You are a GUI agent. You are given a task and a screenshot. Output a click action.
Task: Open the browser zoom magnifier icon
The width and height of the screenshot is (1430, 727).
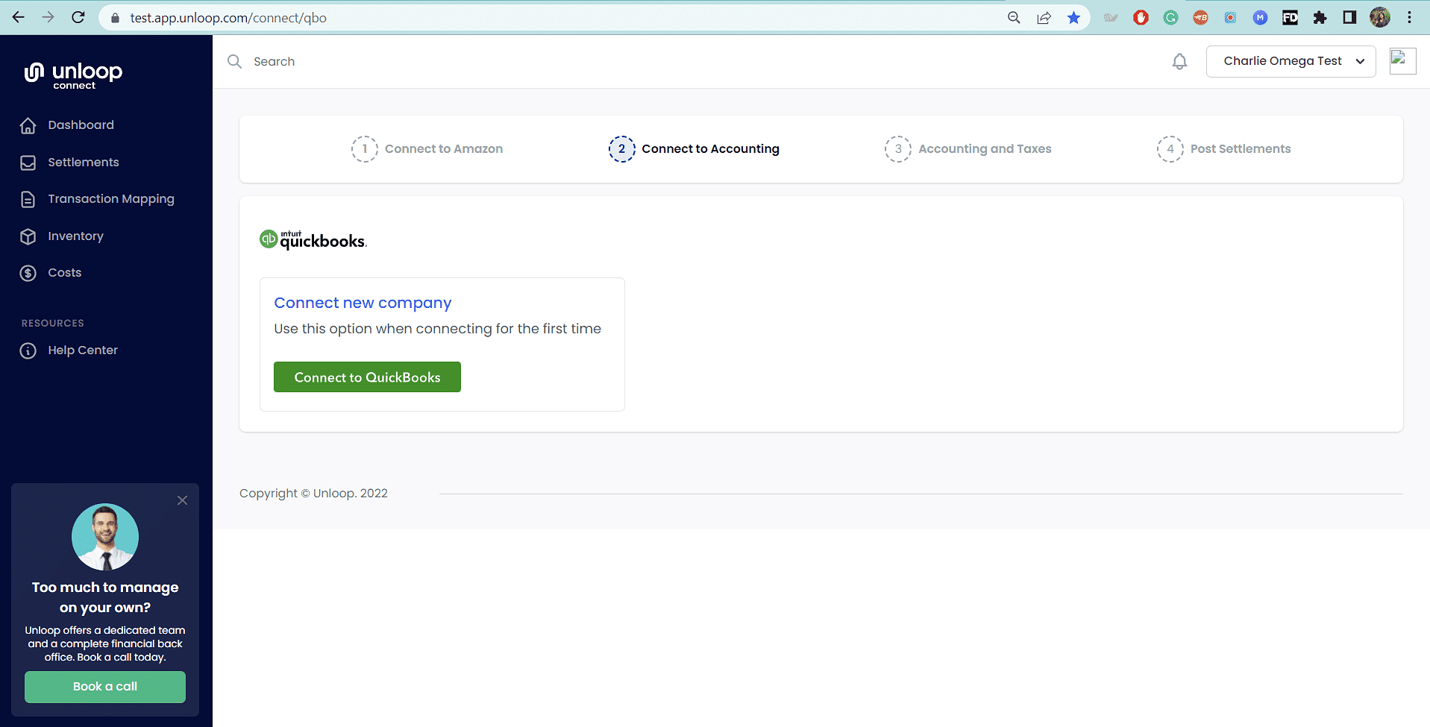(x=1014, y=17)
